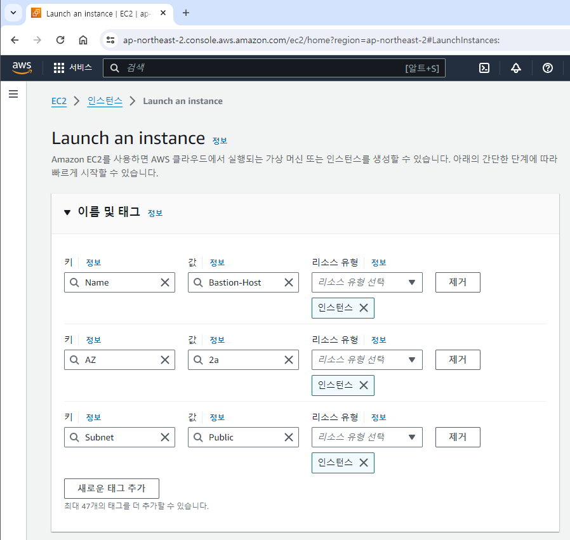
Task: Collapse the 이름 및 태그 section
Action: point(67,212)
